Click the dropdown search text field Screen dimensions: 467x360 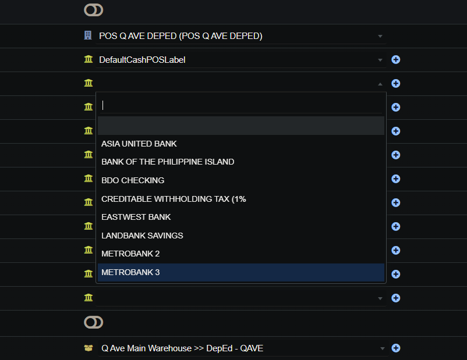click(x=240, y=105)
